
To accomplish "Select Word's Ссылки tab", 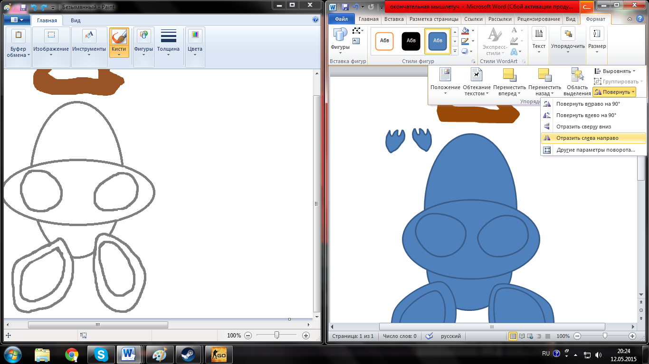I will (473, 19).
